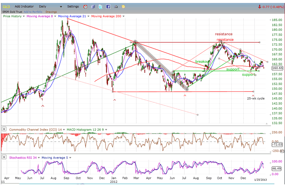Share chart via the Twitter icon
Viewport: 285px width, 189px height.
coord(99,7)
